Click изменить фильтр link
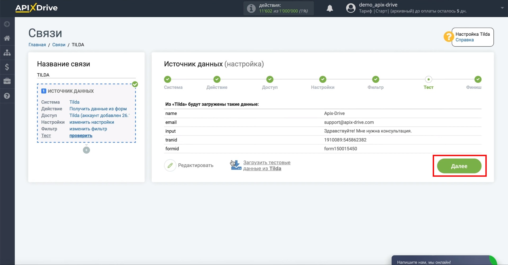Screen dimensions: 508x265 pyautogui.click(x=88, y=129)
